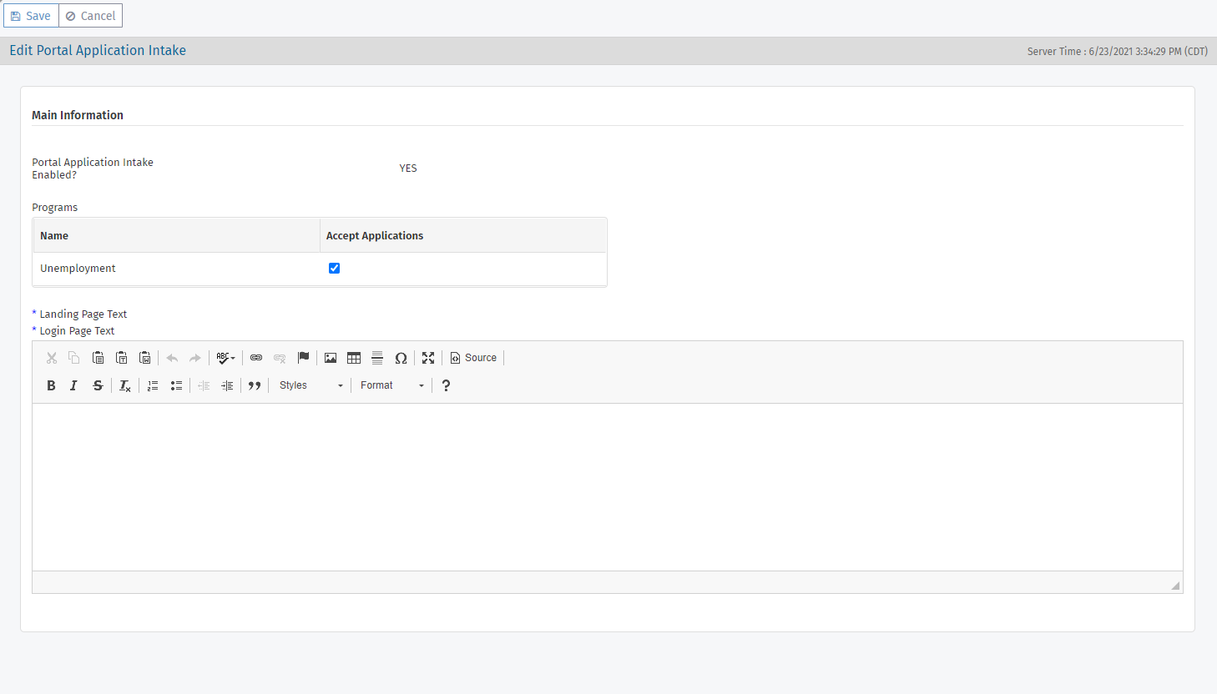Viewport: 1217px width, 694px height.
Task: Open the special character Omega tool
Action: (401, 358)
